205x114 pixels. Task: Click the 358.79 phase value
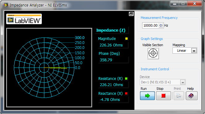[x=106, y=60]
